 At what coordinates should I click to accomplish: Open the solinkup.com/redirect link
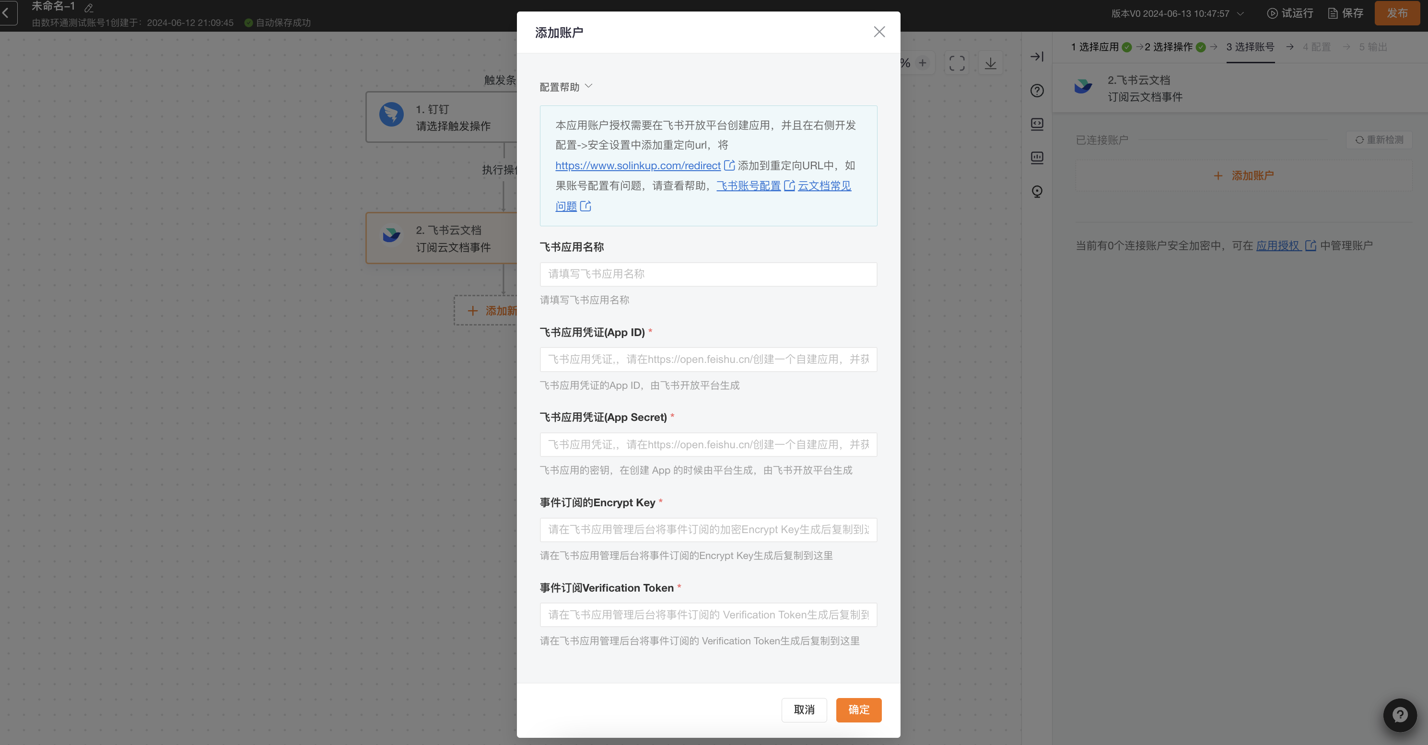pos(638,165)
